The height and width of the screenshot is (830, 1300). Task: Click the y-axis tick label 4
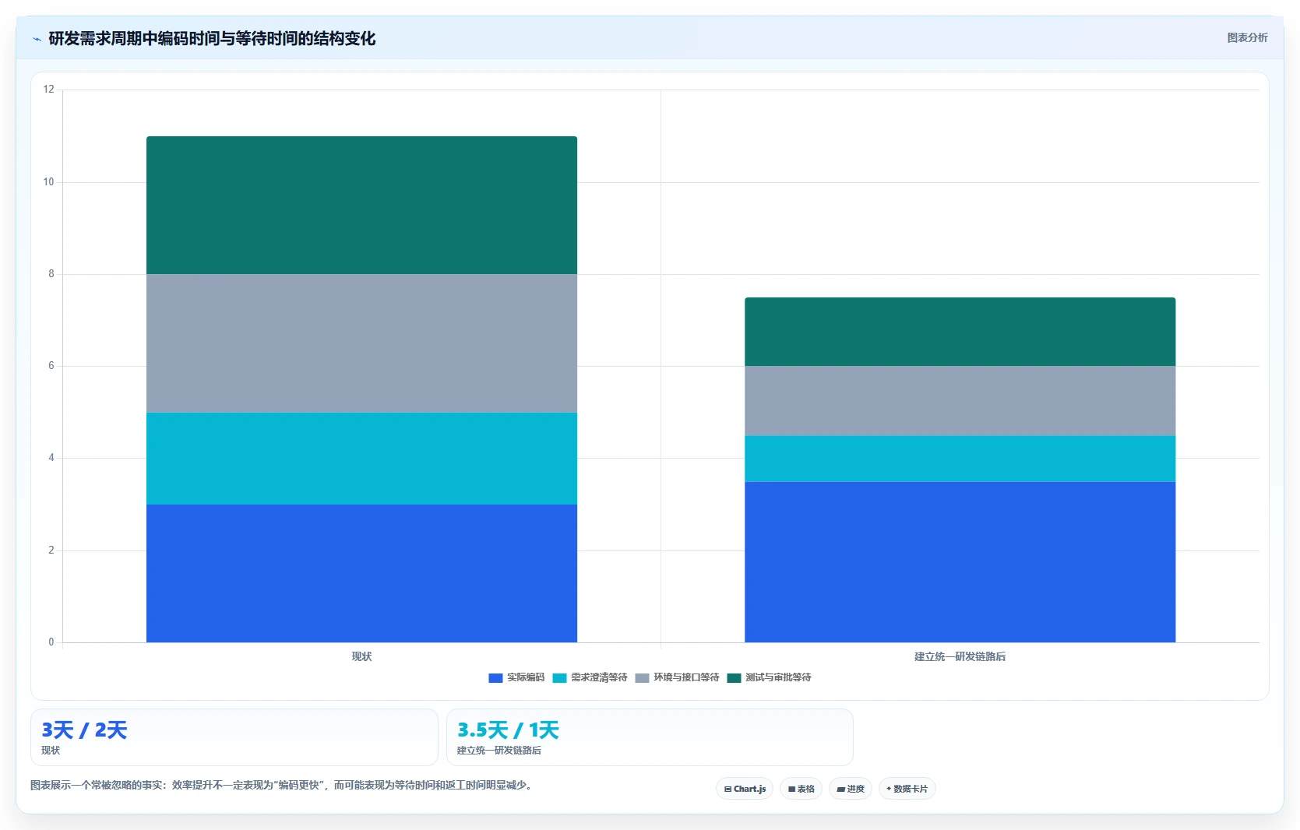[x=51, y=458]
